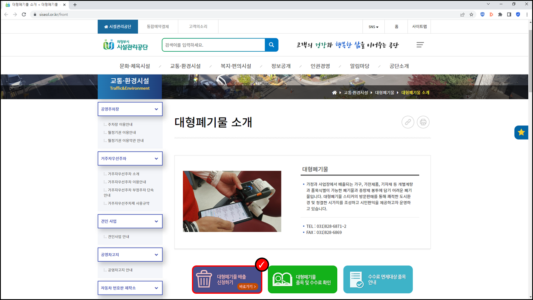The image size is (533, 300).
Task: Bookmark this page with star icon
Action: (471, 14)
